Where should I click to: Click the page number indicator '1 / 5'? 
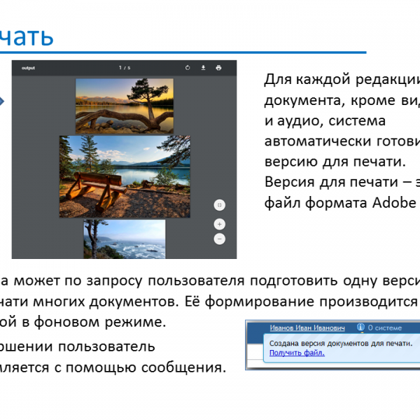tap(125, 68)
